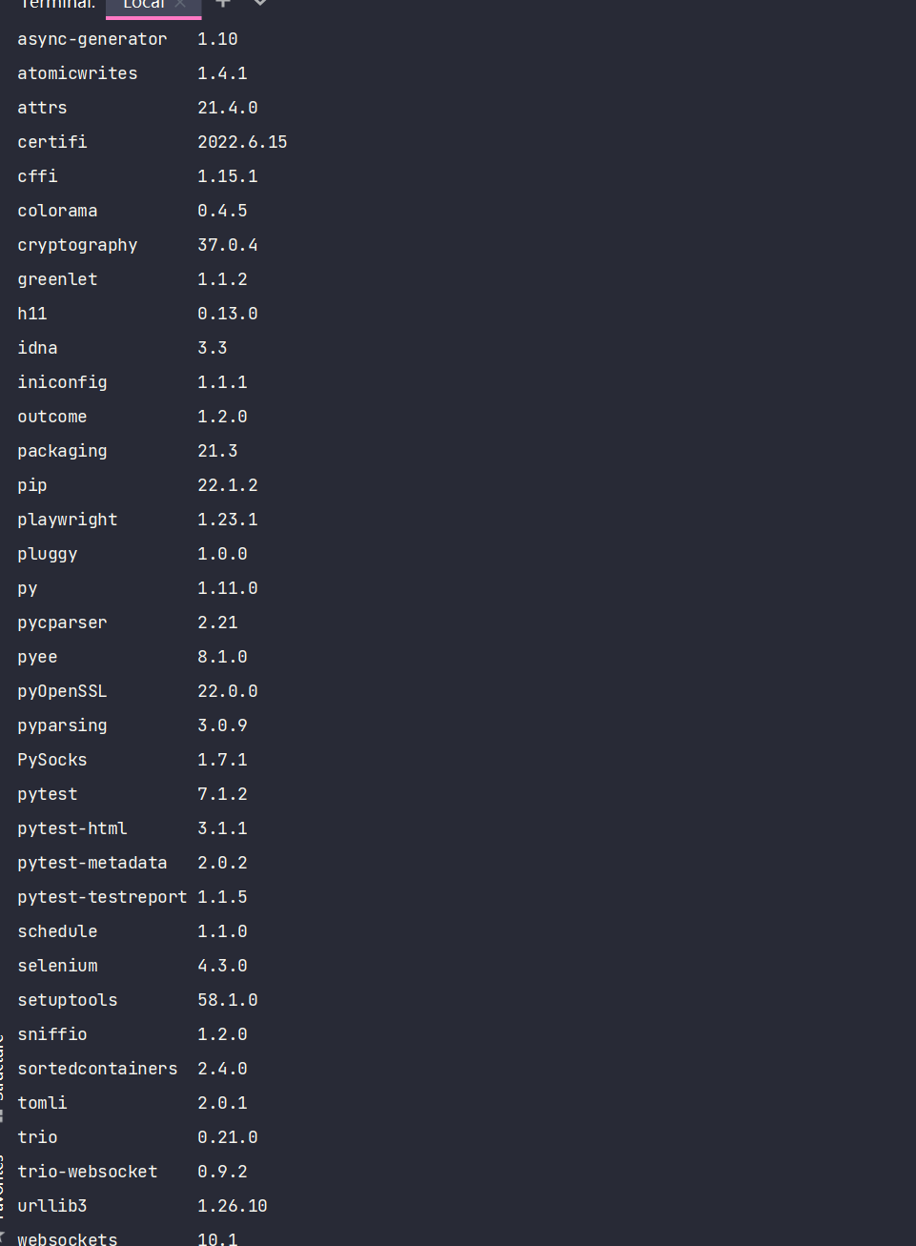Screen dimensions: 916x1246
Task: Click the pytest-testreport package name
Action: click(102, 897)
